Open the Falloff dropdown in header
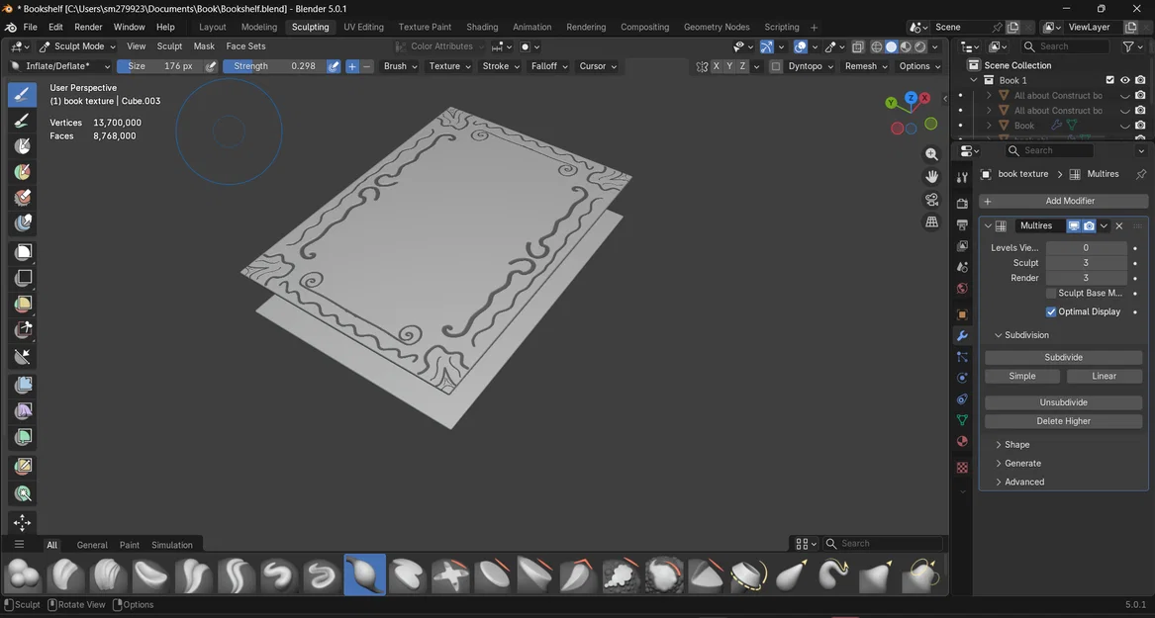This screenshot has width=1155, height=618. click(548, 66)
